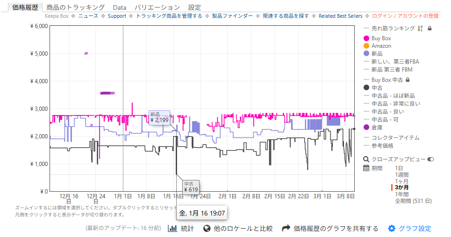
Task: Click lock icon beside 売れ筋ランキング
Action: (430, 29)
